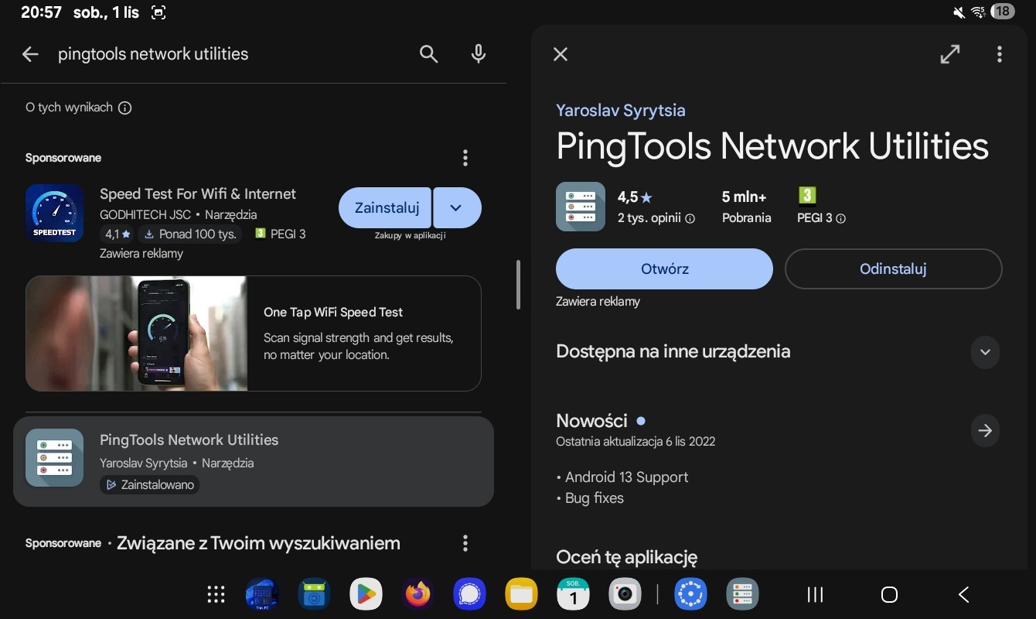Screen dimensions: 1036x619
Task: Open Firefox from the taskbar
Action: tap(417, 594)
